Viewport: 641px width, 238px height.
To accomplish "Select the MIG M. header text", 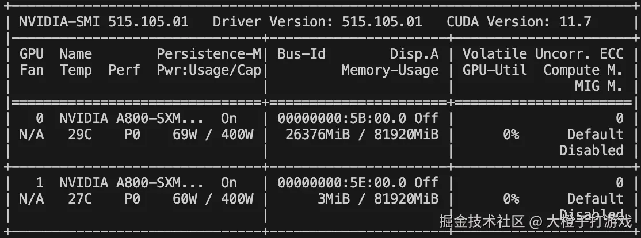I will 598,86.
